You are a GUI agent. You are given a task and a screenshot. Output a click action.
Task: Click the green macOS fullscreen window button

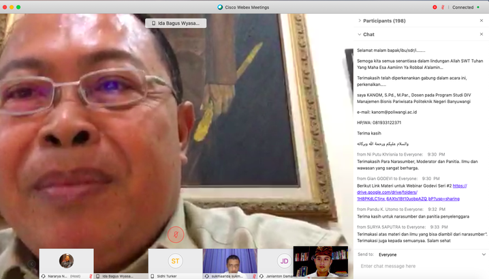(x=18, y=7)
